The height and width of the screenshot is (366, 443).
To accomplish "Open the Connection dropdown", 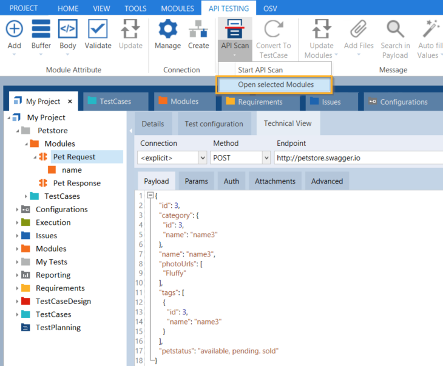I will pos(202,158).
